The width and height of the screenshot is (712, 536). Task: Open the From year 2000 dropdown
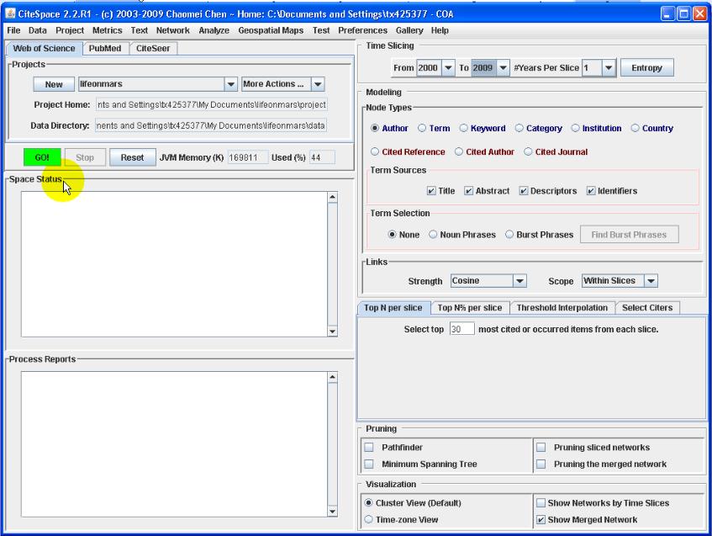click(x=448, y=68)
